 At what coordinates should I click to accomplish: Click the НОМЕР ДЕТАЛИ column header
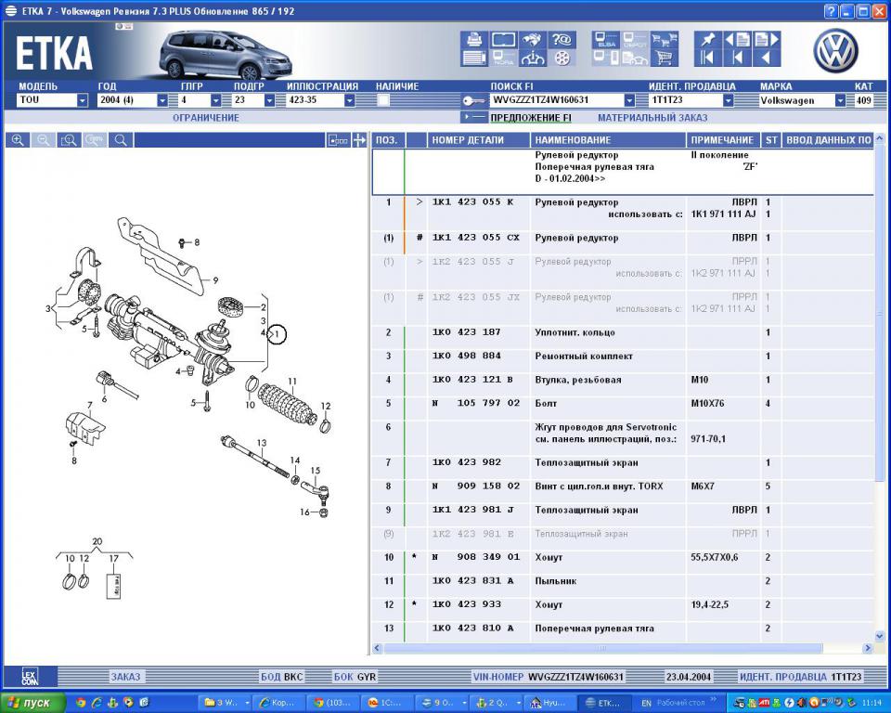pos(479,140)
